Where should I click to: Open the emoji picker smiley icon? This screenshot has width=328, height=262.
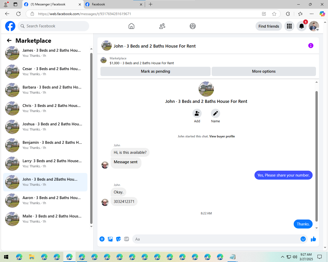coord(303,239)
